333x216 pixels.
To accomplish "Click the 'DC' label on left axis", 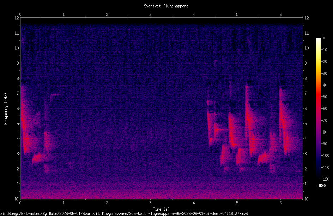I will point(17,199).
